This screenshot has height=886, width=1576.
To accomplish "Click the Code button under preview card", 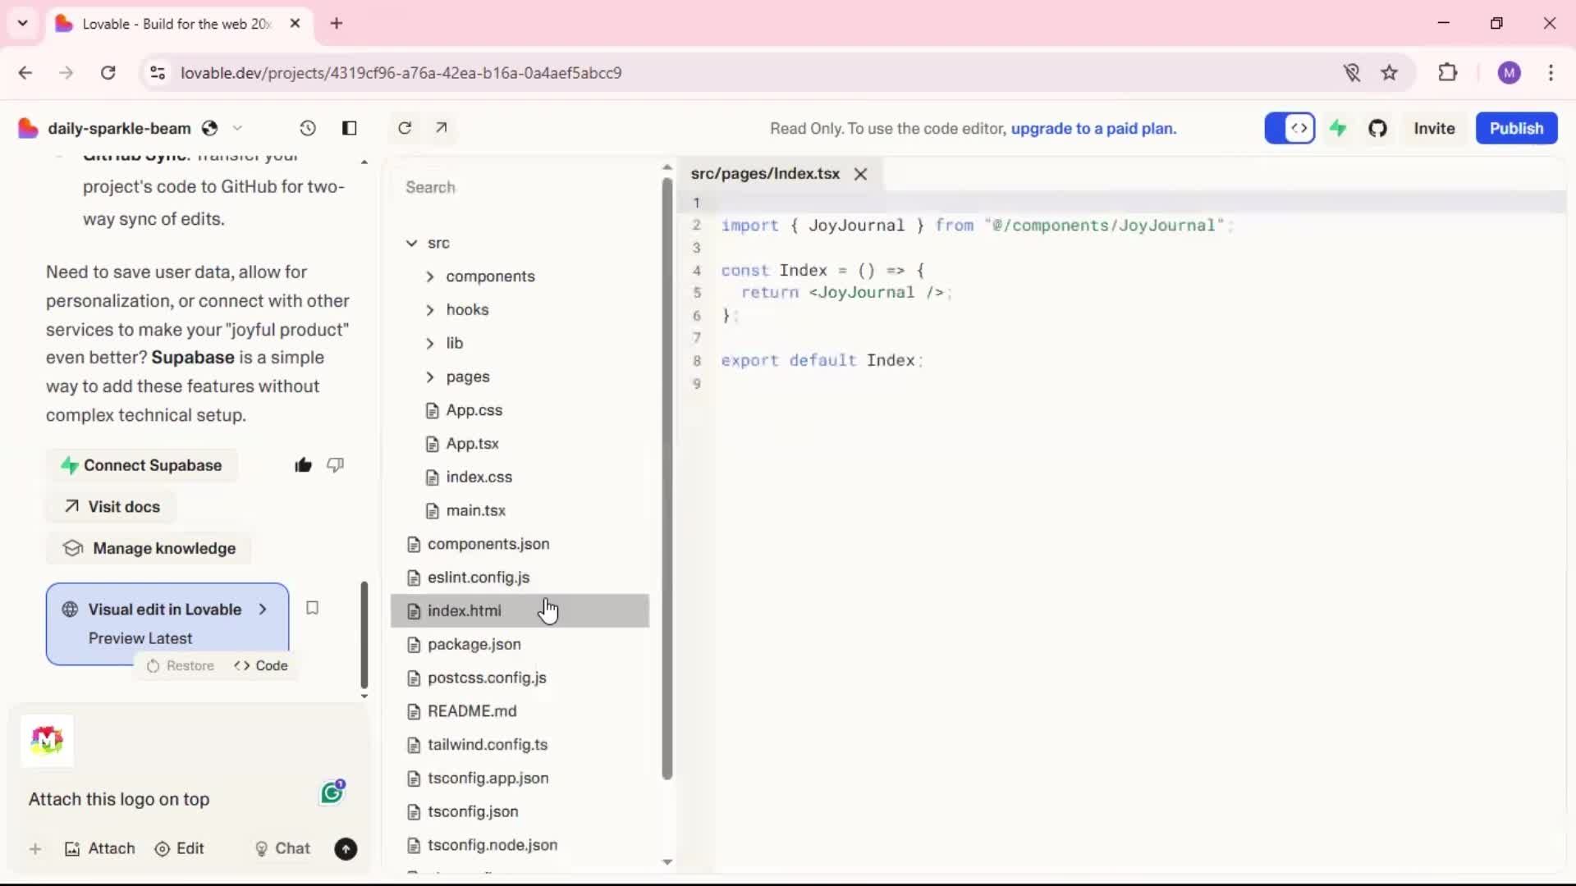I will point(261,666).
